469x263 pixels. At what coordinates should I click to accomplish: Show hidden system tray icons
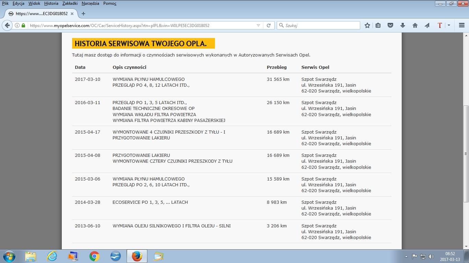(x=406, y=256)
